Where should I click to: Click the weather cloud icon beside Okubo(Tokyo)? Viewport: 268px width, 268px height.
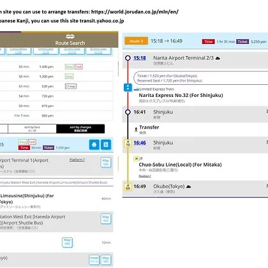188,187
